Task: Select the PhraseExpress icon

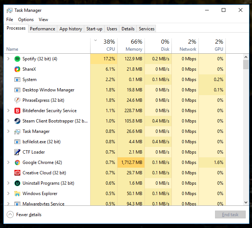Action: click(17, 100)
